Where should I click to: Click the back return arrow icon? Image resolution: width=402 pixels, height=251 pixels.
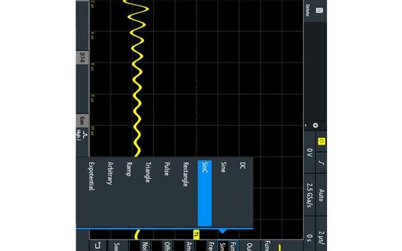click(x=97, y=246)
